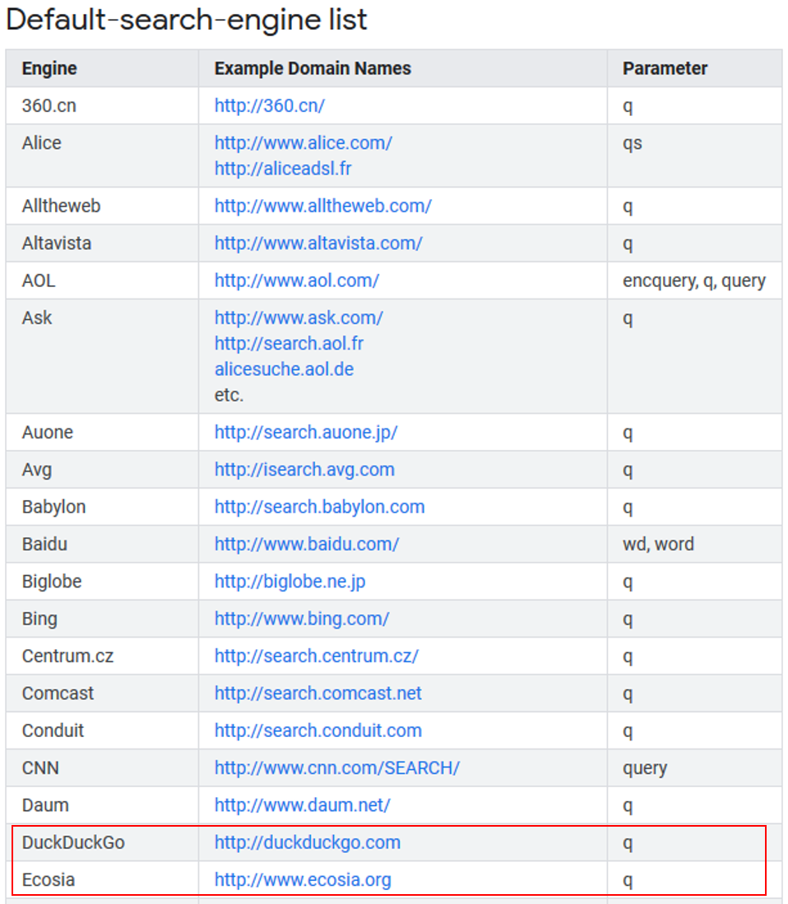Open the alicesuche.aol.de link

[284, 369]
